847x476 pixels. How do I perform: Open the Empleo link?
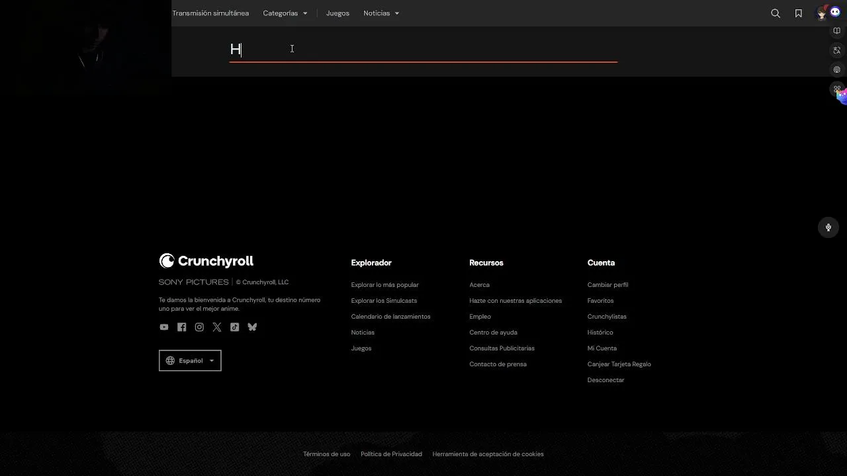(x=480, y=317)
